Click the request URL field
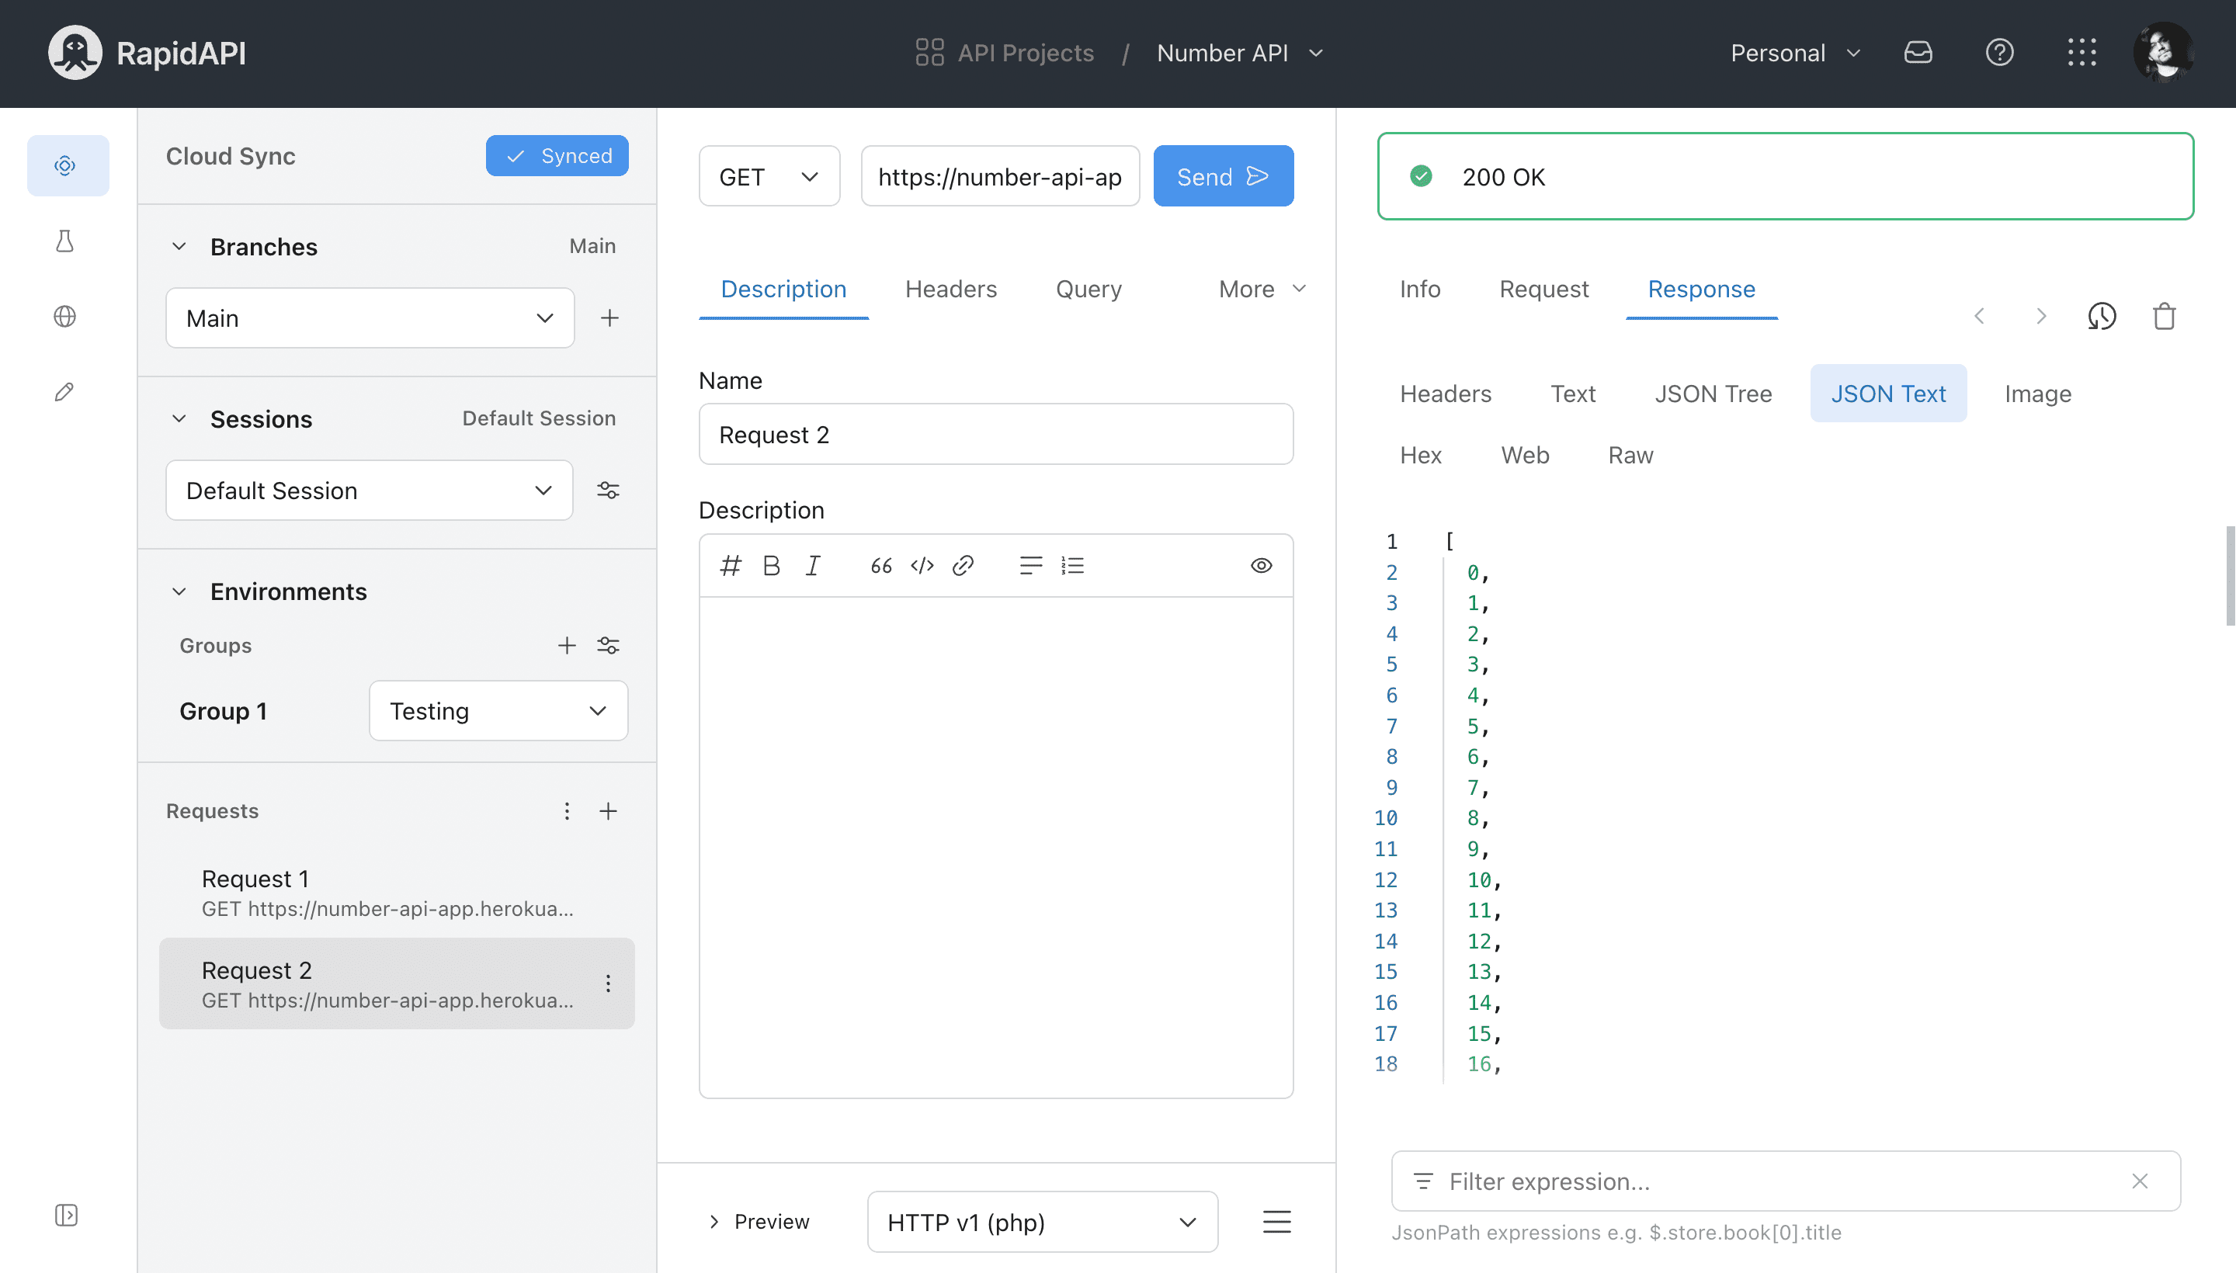The height and width of the screenshot is (1273, 2236). point(999,177)
